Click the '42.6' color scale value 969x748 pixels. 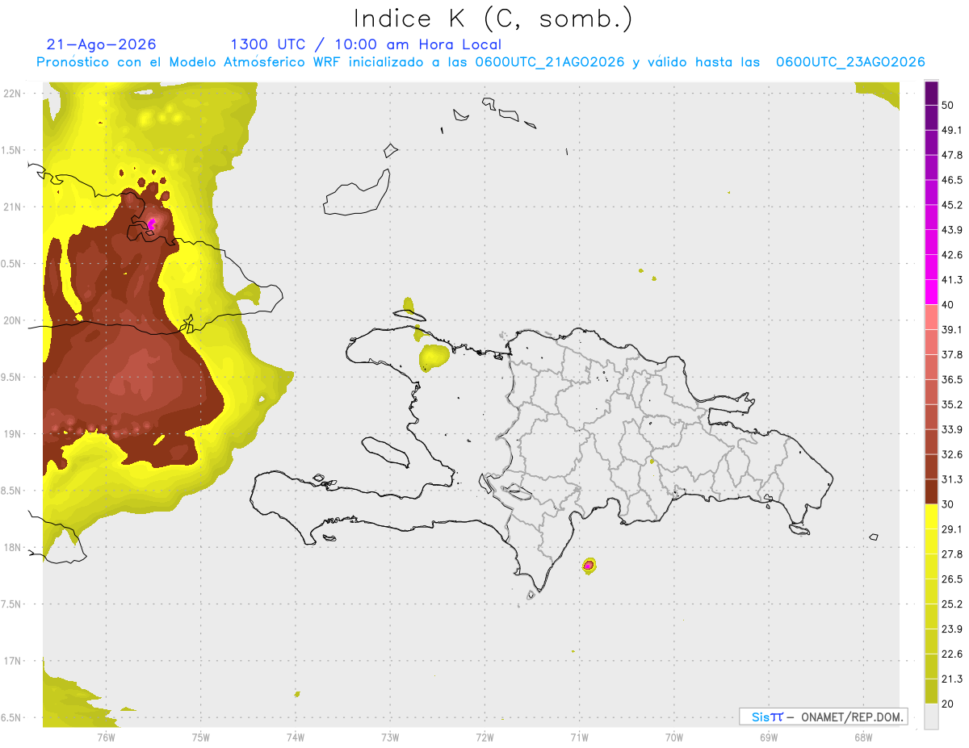click(x=953, y=255)
